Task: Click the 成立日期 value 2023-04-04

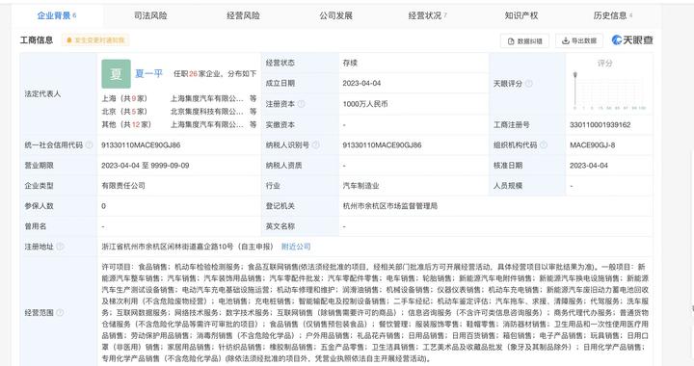Action: 361,83
